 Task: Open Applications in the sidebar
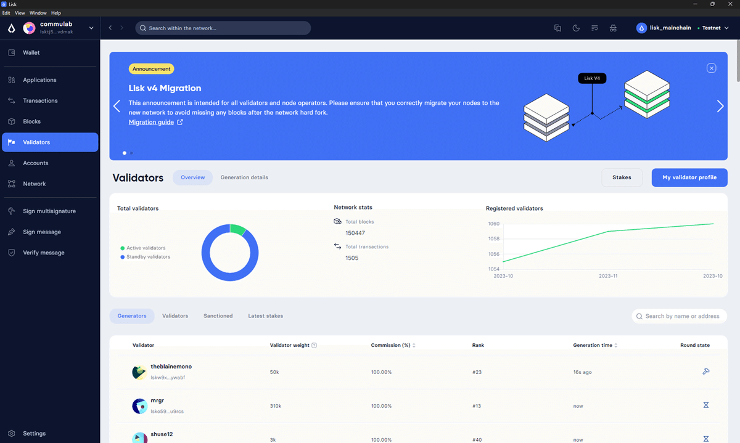50,80
